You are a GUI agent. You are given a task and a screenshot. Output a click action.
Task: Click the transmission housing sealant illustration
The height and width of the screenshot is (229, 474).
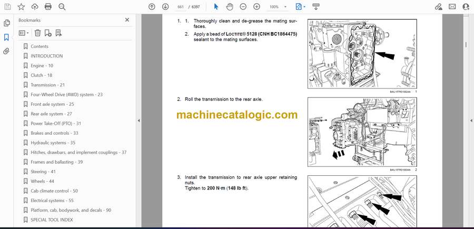pos(362,54)
